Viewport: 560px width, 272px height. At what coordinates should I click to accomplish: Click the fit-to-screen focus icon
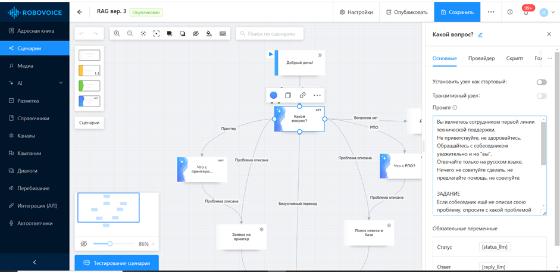tap(157, 34)
